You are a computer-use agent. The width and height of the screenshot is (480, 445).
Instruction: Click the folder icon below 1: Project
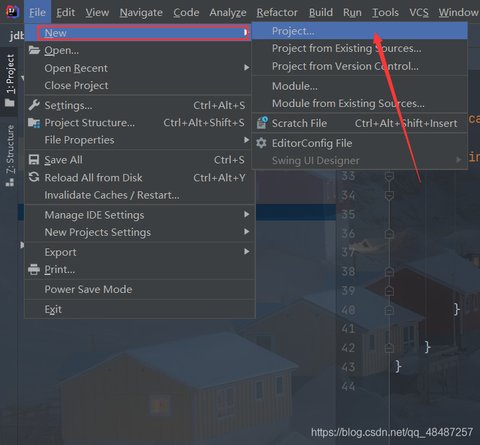9,102
